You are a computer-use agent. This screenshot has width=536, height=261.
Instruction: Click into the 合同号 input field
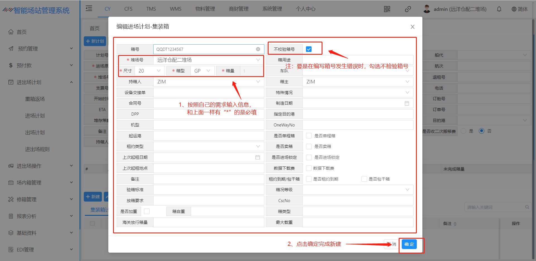click(x=208, y=103)
